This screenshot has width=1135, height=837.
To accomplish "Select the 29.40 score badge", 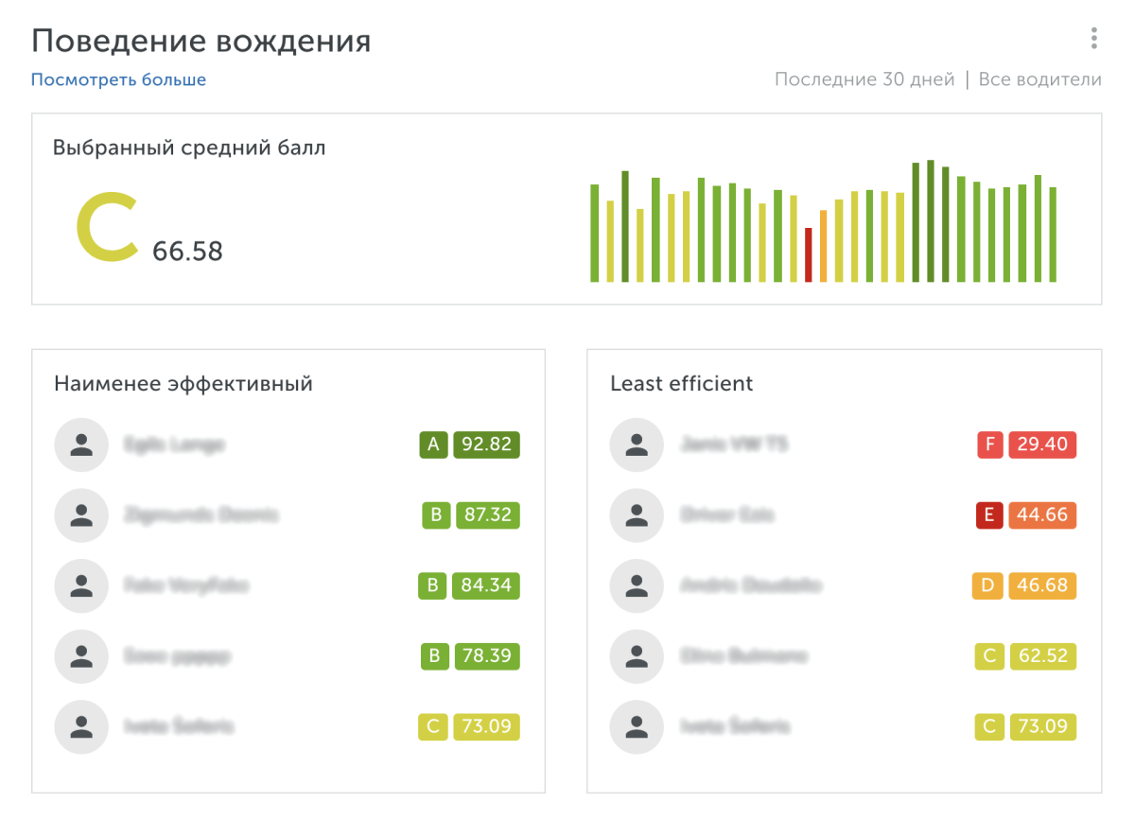I will 1042,445.
